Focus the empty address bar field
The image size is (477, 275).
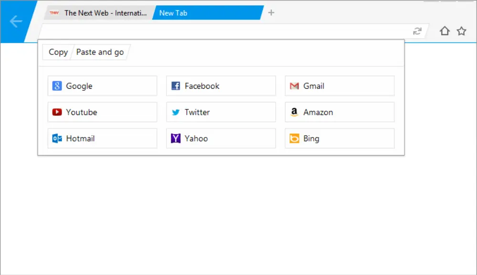[x=225, y=31]
